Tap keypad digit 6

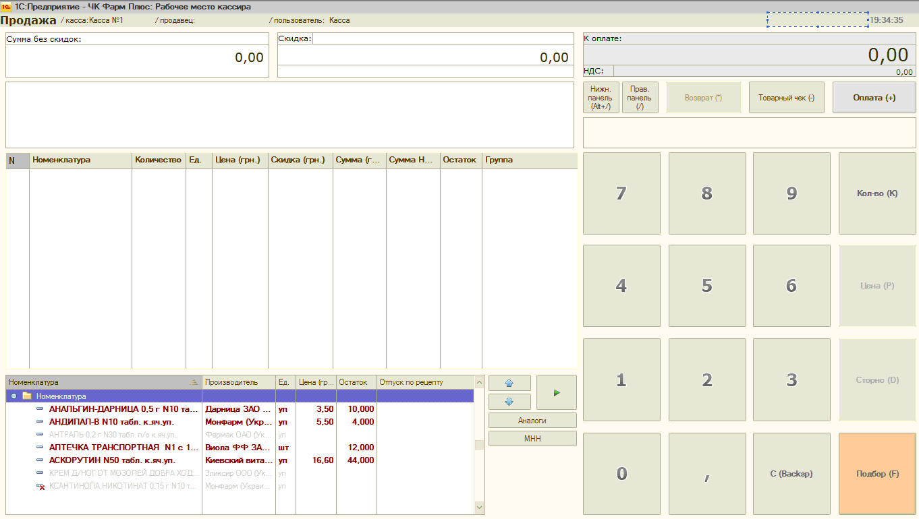tap(791, 286)
